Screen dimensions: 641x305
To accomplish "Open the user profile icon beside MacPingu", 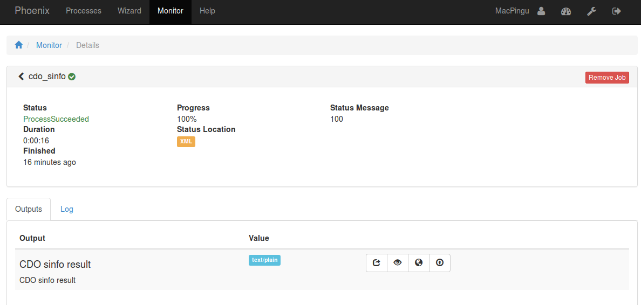I will pos(541,11).
